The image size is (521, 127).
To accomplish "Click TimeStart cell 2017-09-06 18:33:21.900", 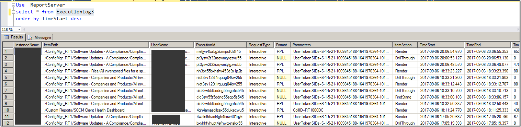I will click(441, 78).
